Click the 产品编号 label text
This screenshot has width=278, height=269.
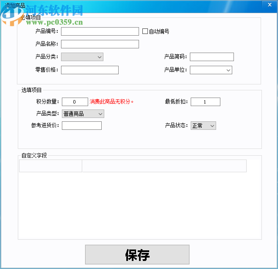coord(47,31)
